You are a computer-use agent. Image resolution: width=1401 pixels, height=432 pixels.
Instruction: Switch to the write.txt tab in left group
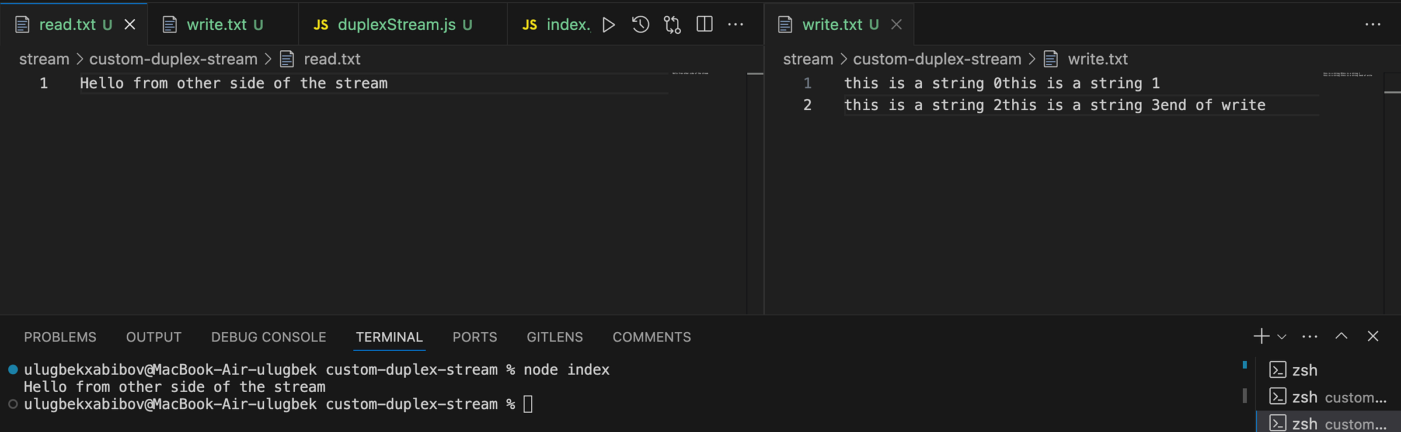[223, 25]
